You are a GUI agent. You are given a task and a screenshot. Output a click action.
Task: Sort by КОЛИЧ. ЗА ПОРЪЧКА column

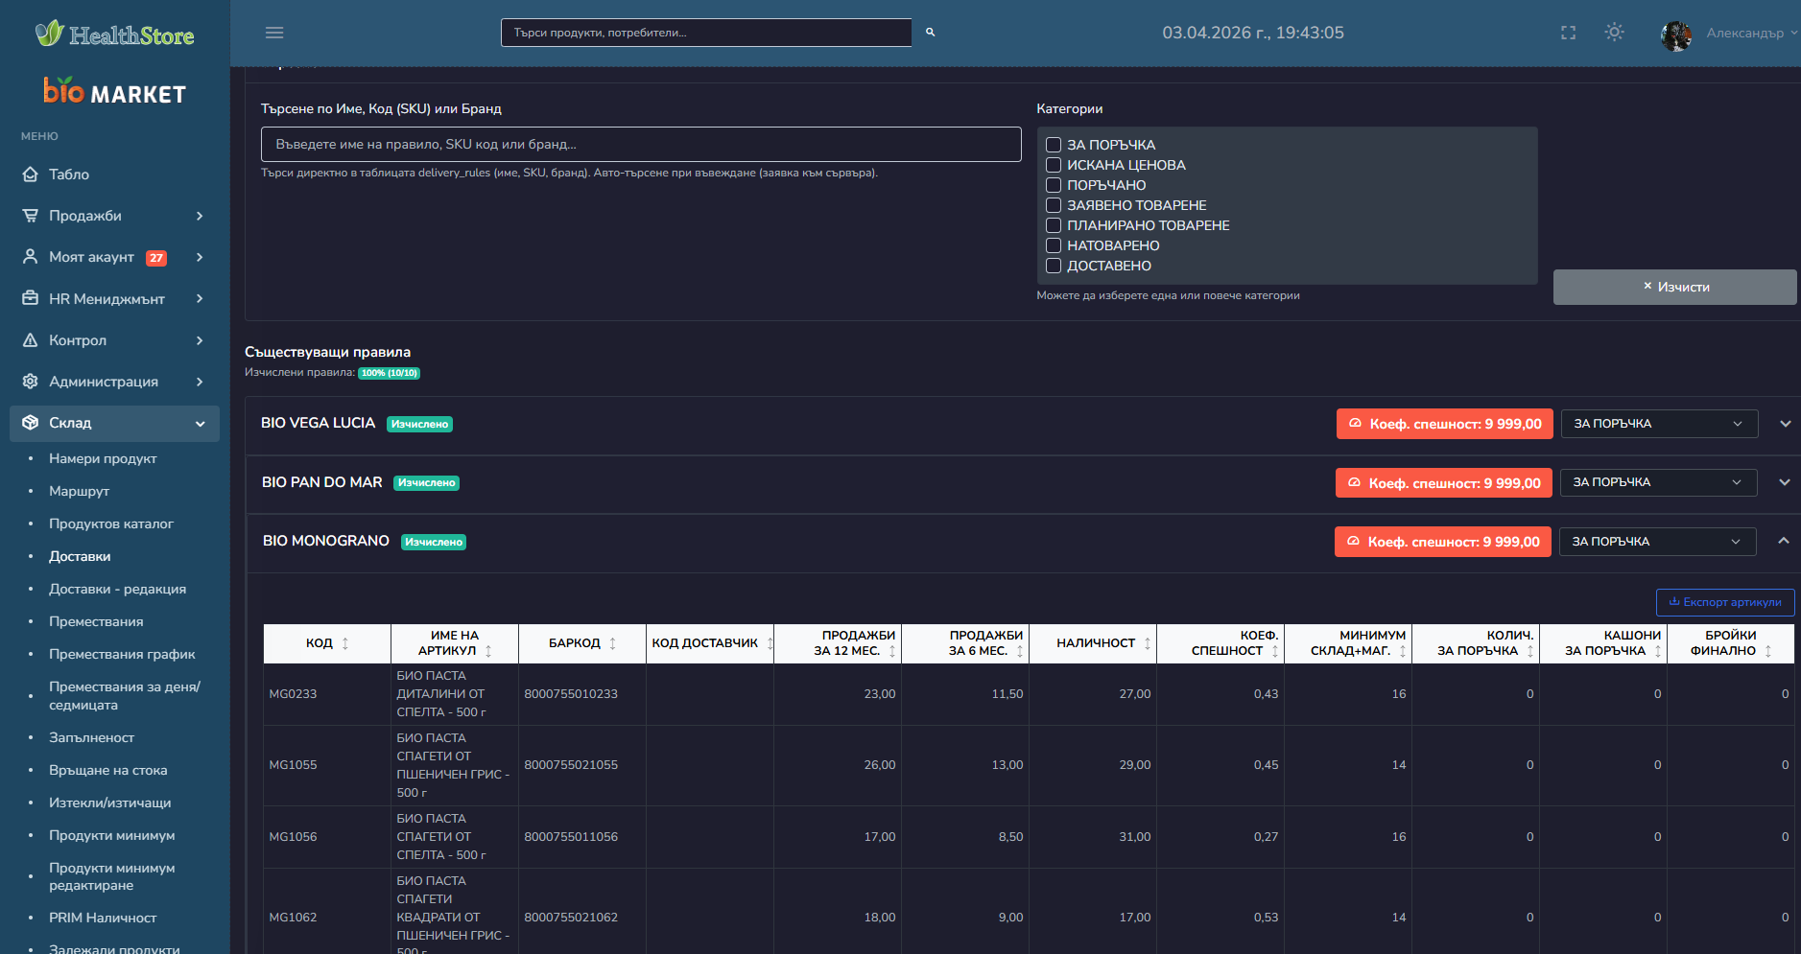(x=1476, y=643)
